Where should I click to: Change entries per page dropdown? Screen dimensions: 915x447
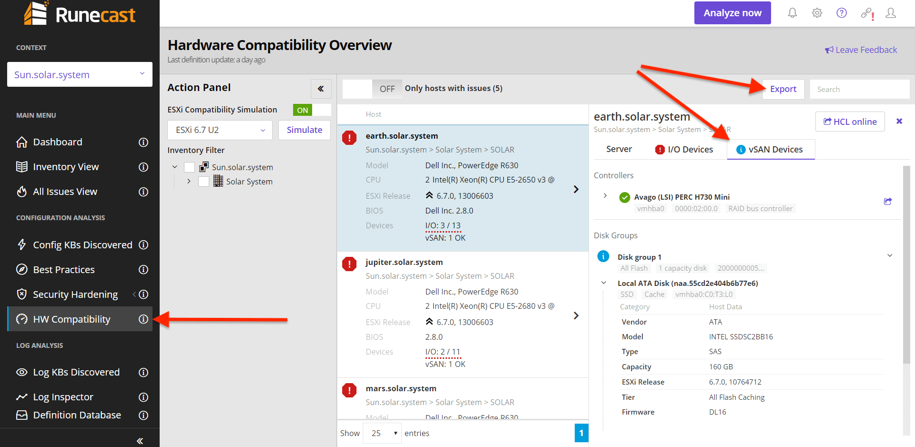pos(382,433)
